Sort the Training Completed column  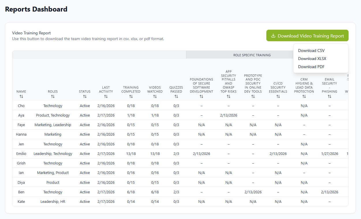(131, 97)
